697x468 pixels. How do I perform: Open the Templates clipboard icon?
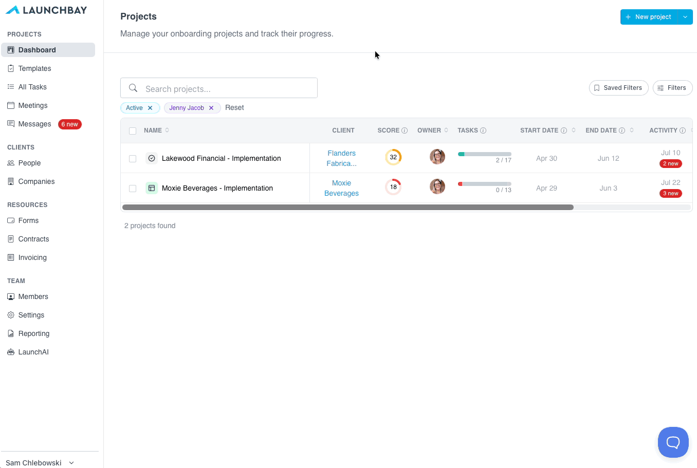point(11,68)
